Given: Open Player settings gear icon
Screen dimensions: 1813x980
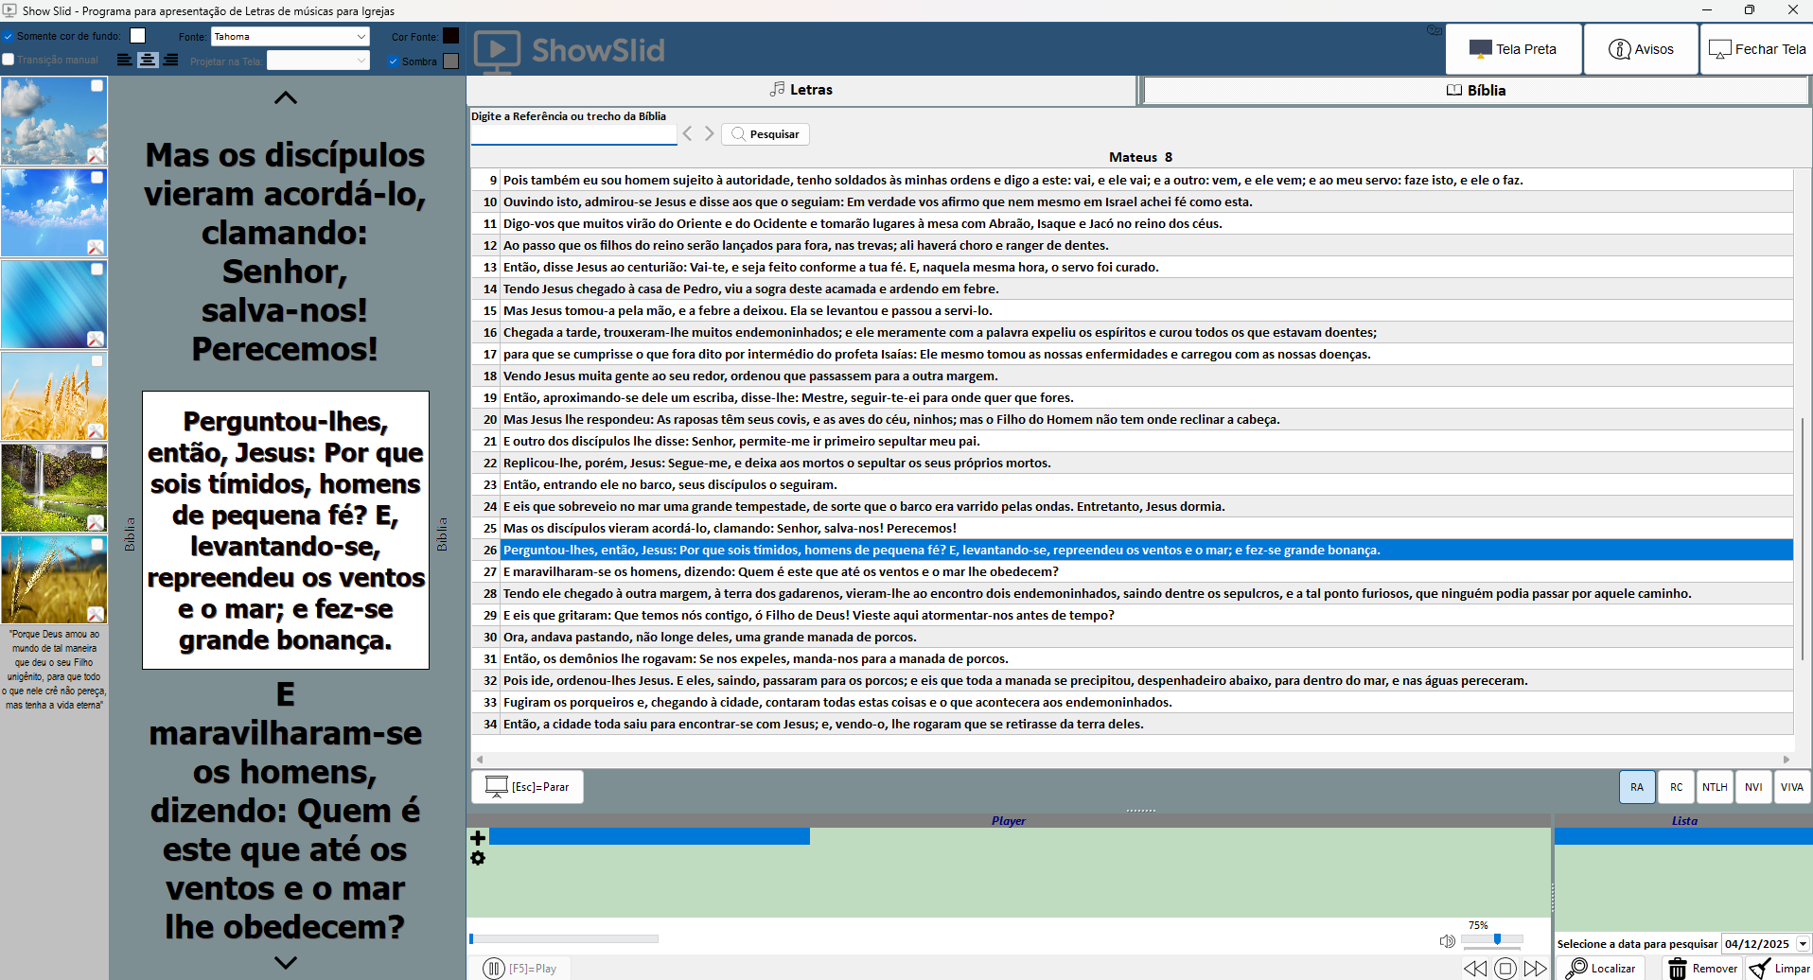Looking at the screenshot, I should (478, 858).
